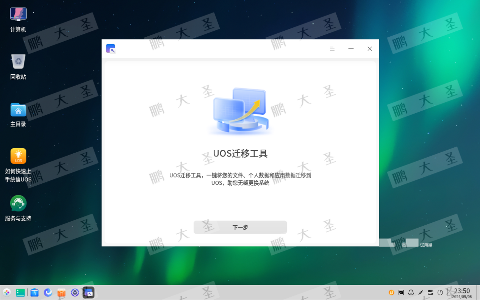The height and width of the screenshot is (300, 480).
Task: Open the orange app store bag icon
Action: 61,292
